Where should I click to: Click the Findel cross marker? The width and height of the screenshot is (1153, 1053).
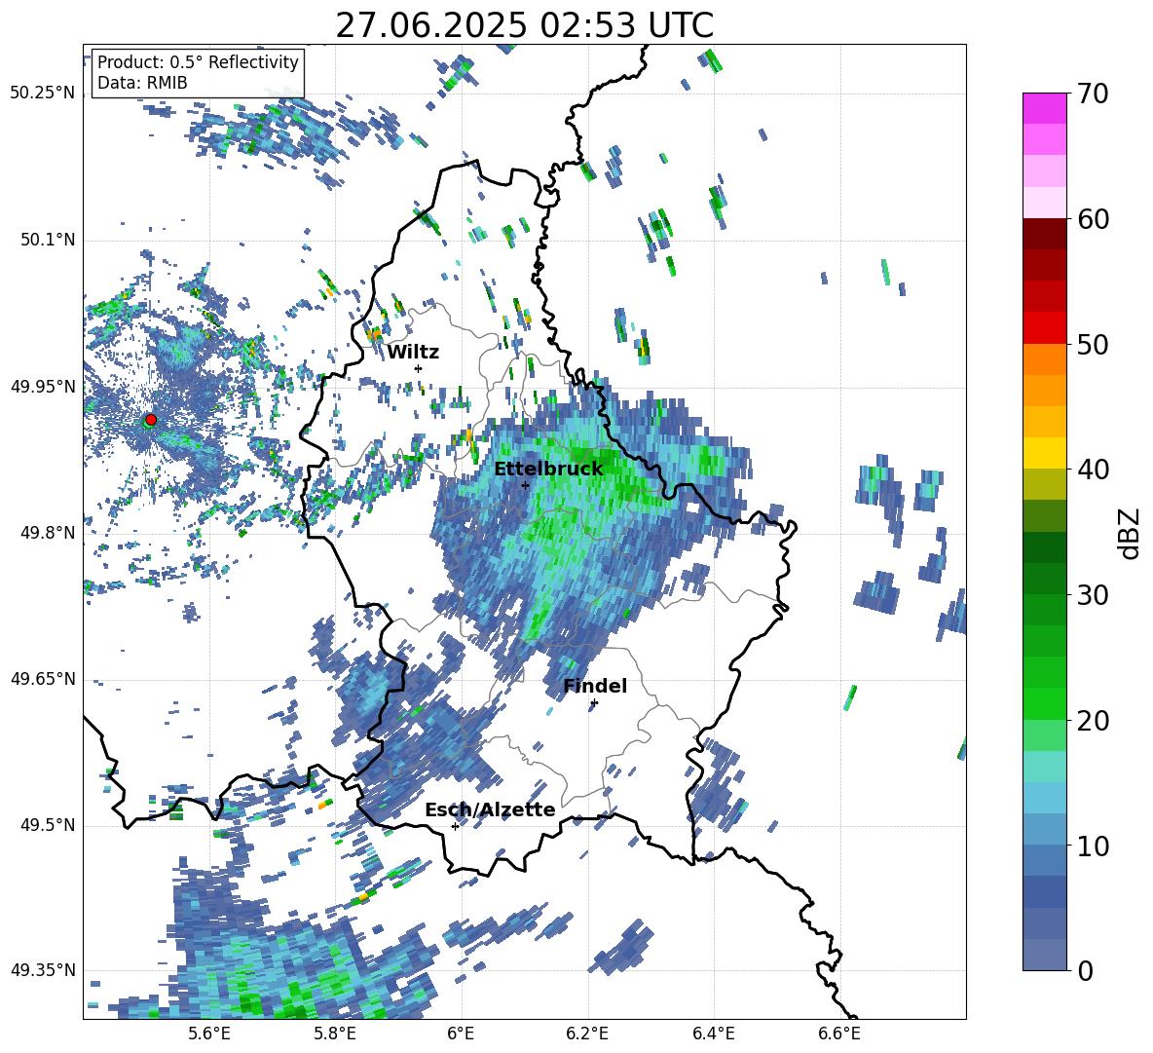click(x=594, y=703)
